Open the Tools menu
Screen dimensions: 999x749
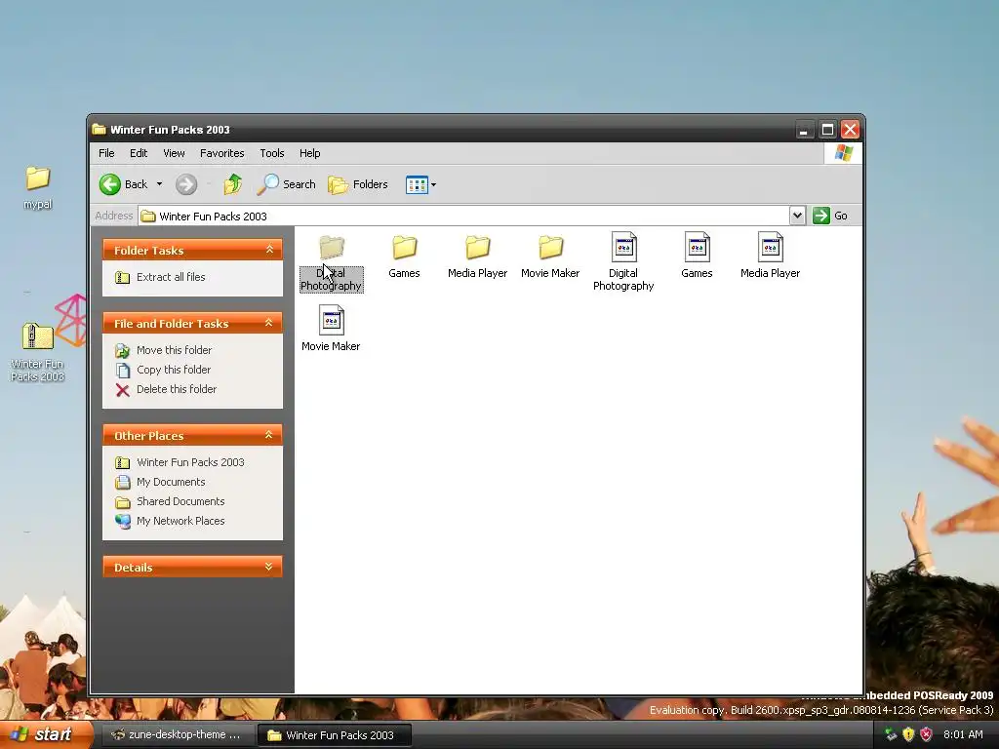pyautogui.click(x=272, y=153)
